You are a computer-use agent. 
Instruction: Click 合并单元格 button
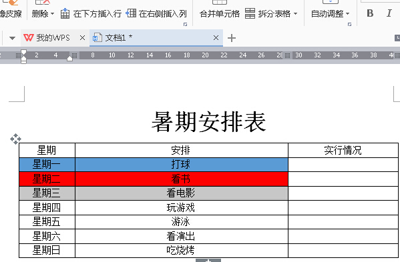point(220,13)
